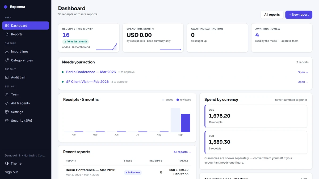Click the Sep reviewed bar in chart
Viewport: 319px width, 179px height.
pos(186,123)
